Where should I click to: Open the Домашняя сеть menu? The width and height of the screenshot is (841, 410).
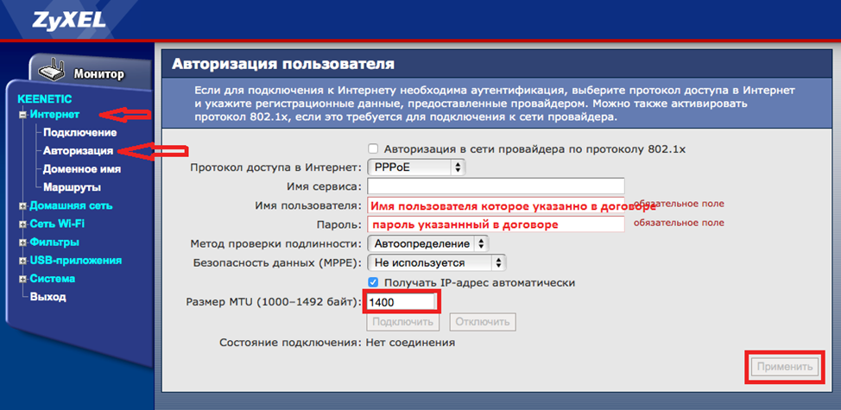72,205
